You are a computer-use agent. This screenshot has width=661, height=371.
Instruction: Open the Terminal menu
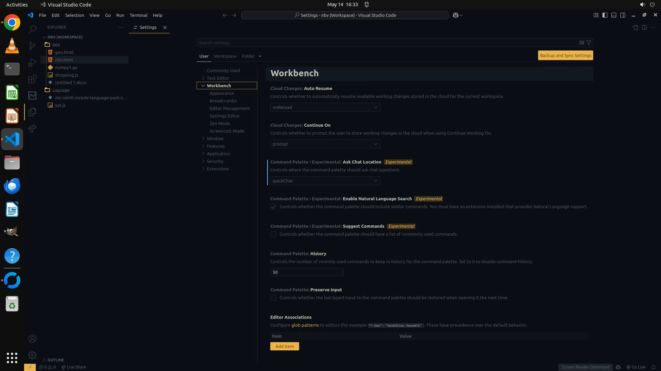[x=138, y=15]
